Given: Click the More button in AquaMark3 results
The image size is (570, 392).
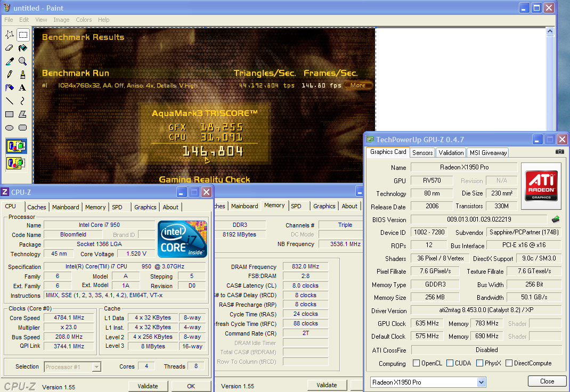Looking at the screenshot, I should (358, 85).
